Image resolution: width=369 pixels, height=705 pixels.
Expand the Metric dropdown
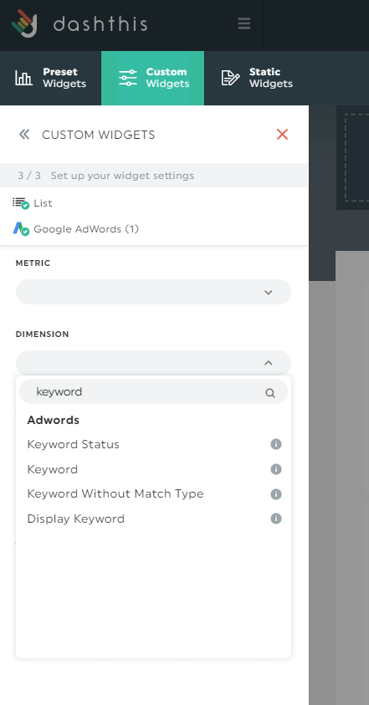coord(153,292)
